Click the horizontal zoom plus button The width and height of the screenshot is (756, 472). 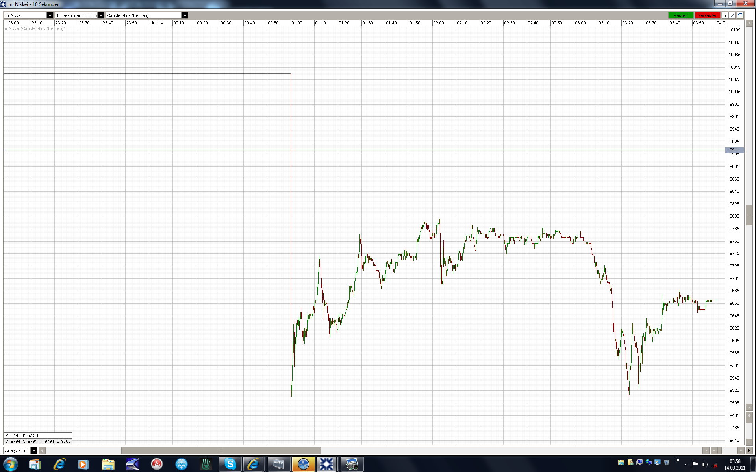[x=741, y=450]
